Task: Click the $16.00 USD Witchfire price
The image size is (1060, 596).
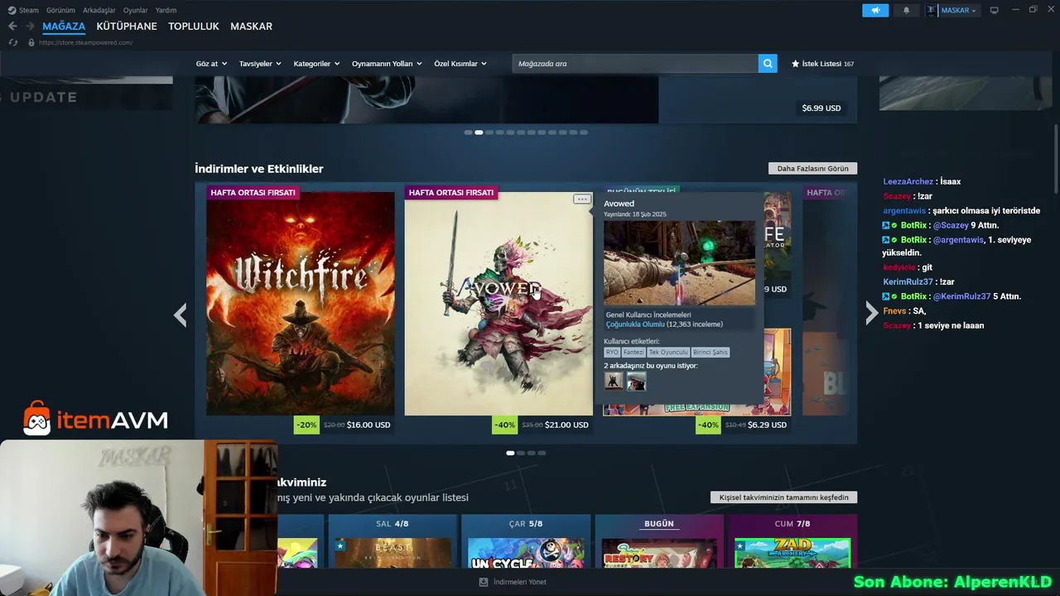Action: pyautogui.click(x=369, y=425)
